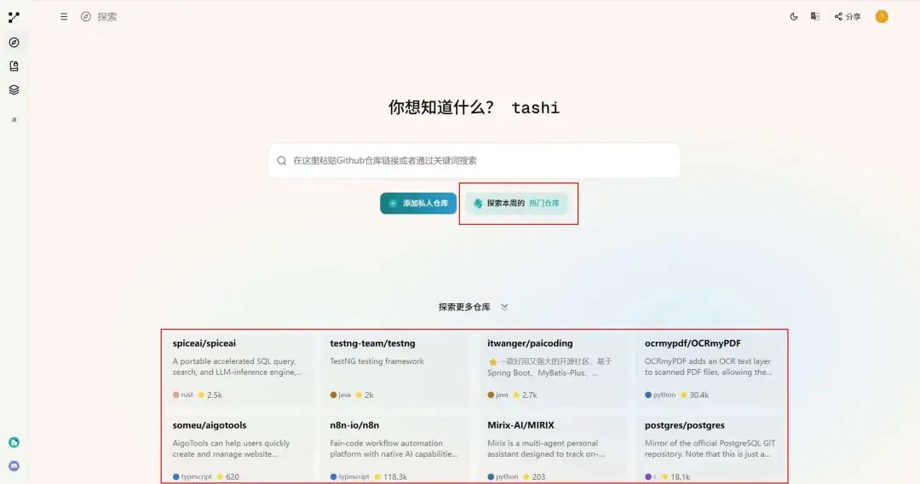920x484 pixels.
Task: Click the '203' star count on MIRIX
Action: (538, 476)
